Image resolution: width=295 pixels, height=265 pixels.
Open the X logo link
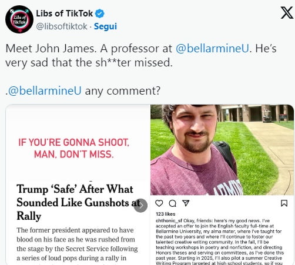(x=287, y=13)
